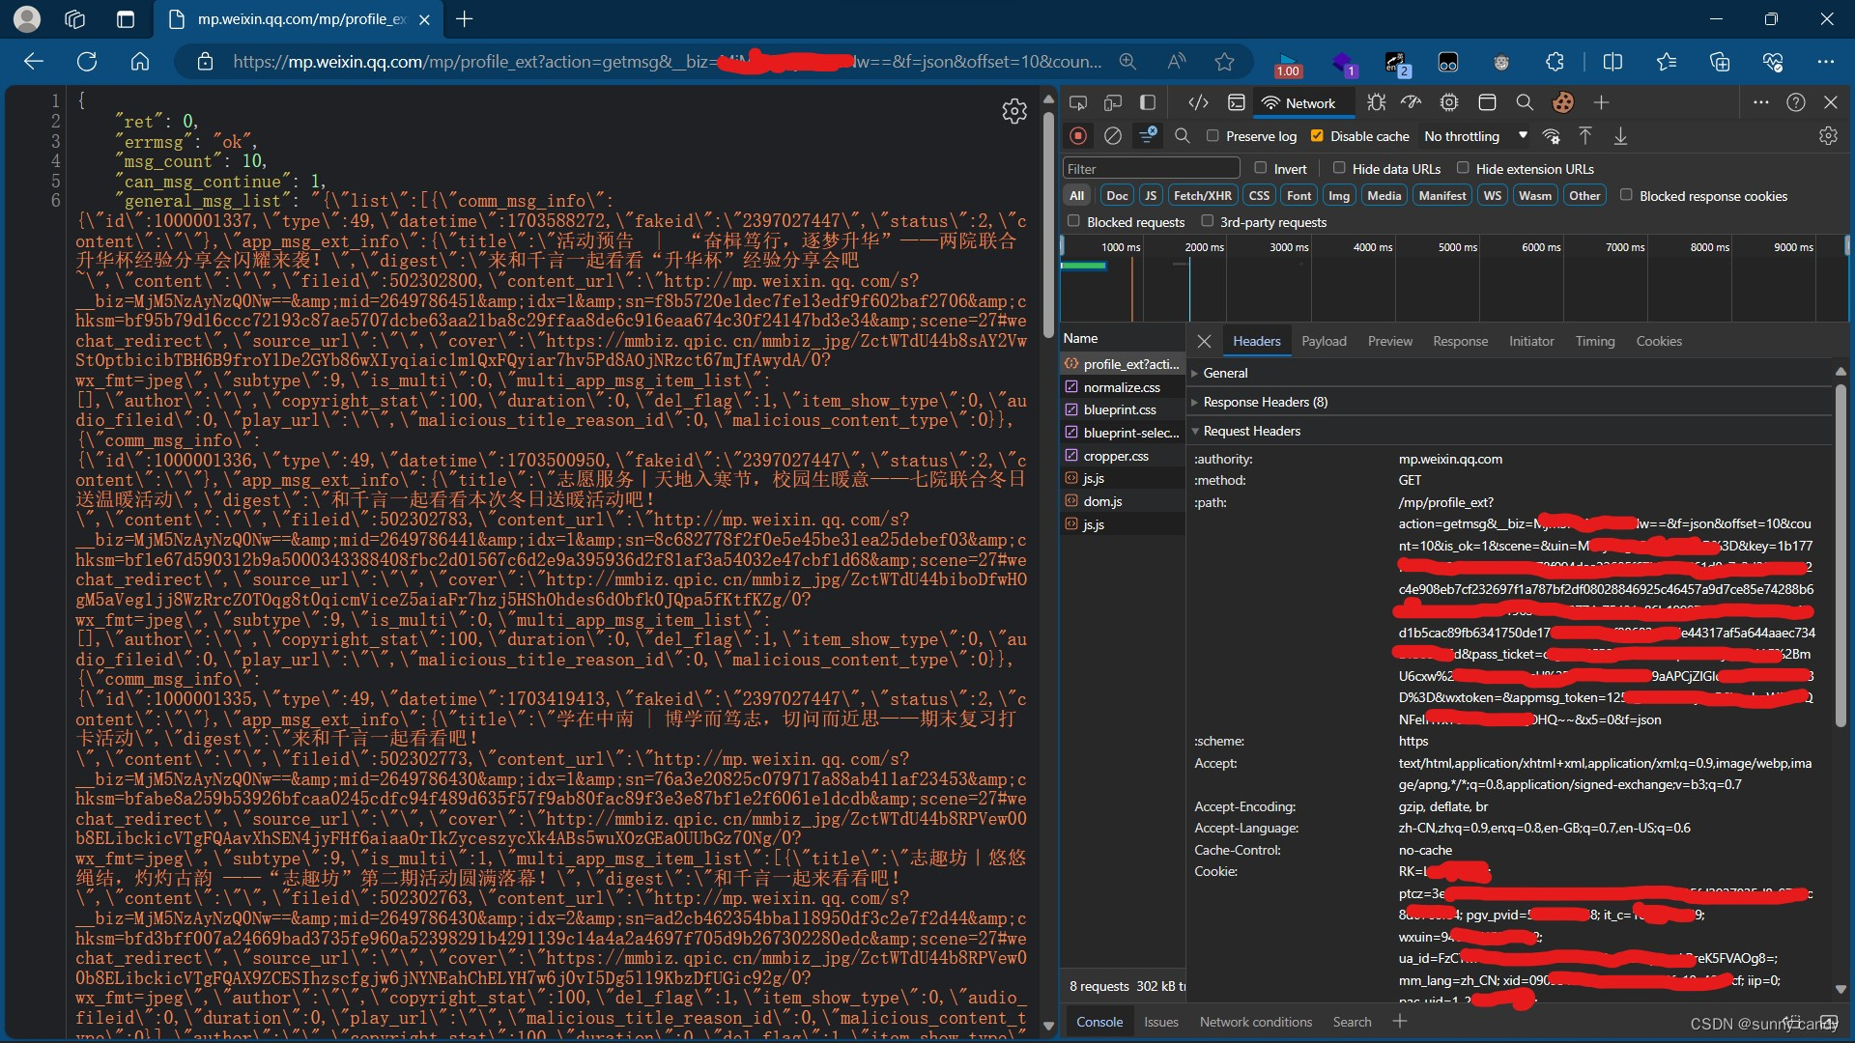Toggle the Fetch/XHR filter chip
Viewport: 1855px width, 1043px height.
1202,195
